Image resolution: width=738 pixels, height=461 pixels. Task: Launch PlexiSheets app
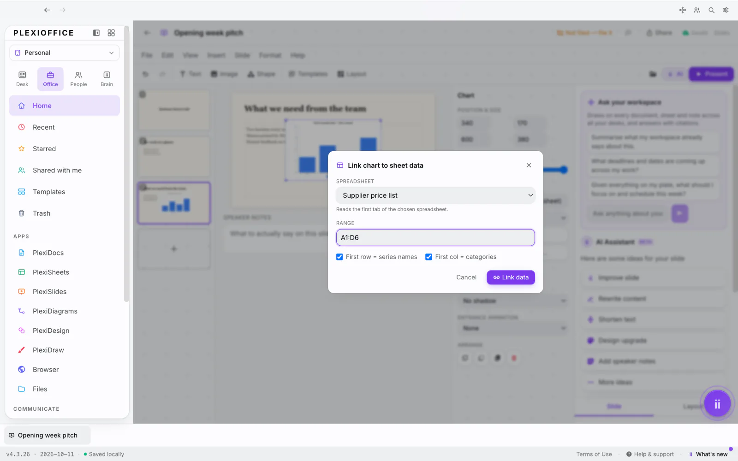tap(65, 272)
